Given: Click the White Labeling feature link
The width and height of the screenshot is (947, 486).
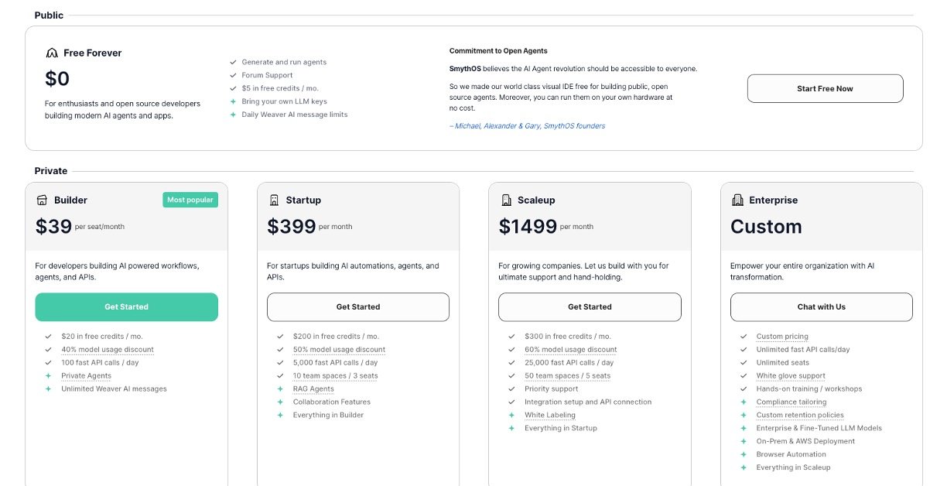Looking at the screenshot, I should [x=550, y=416].
